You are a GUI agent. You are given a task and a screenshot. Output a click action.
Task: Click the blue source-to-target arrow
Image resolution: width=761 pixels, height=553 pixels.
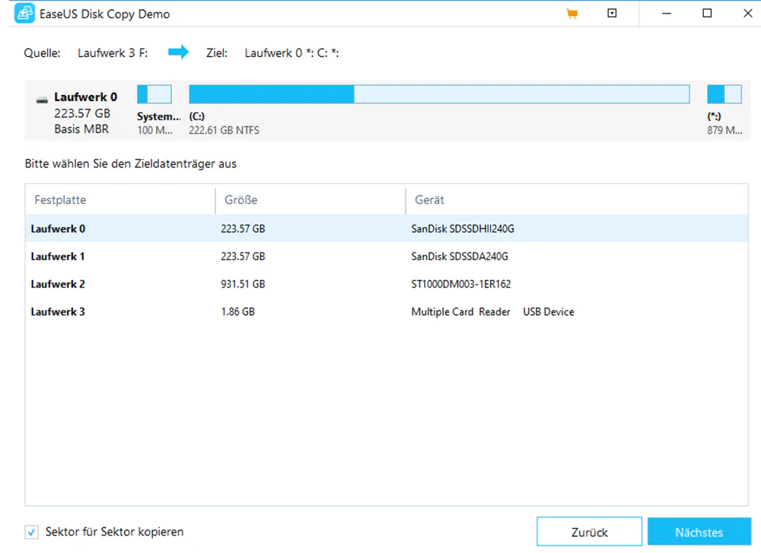pos(178,52)
